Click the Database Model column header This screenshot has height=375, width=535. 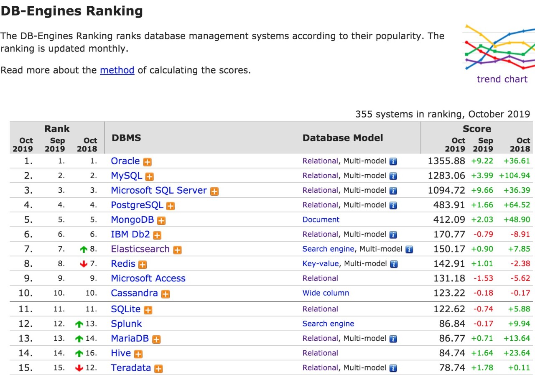coord(343,138)
